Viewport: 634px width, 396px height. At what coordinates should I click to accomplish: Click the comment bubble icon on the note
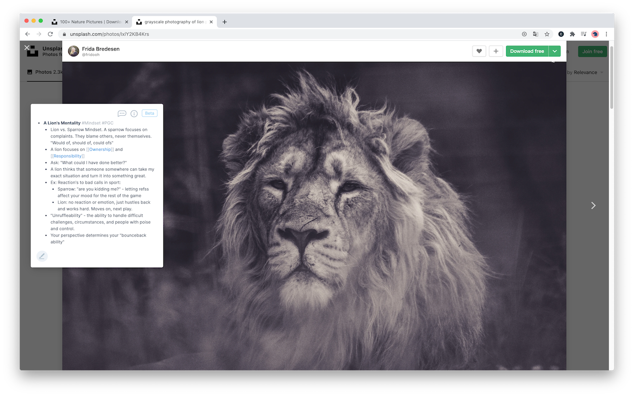click(x=122, y=113)
